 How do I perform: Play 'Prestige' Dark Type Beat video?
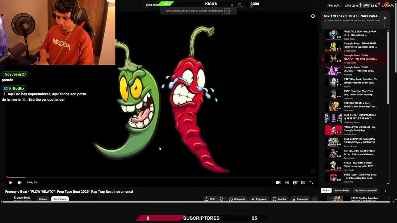point(354,94)
